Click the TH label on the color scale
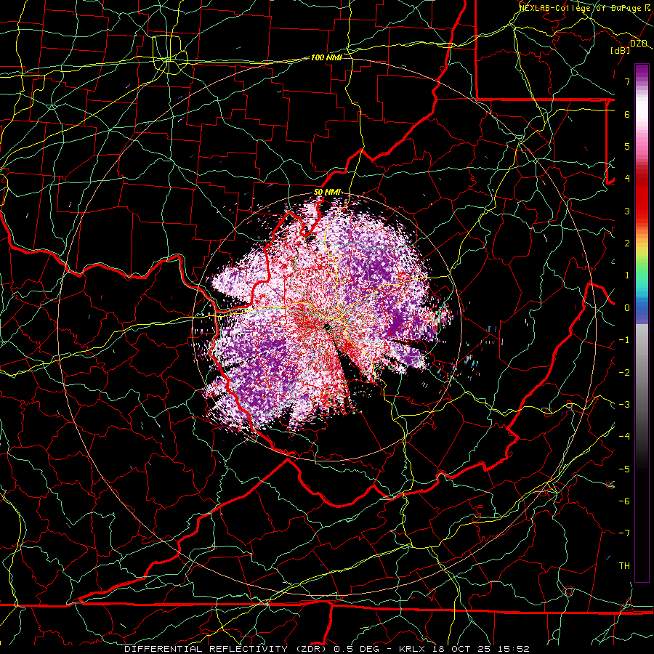The width and height of the screenshot is (654, 654). [624, 565]
